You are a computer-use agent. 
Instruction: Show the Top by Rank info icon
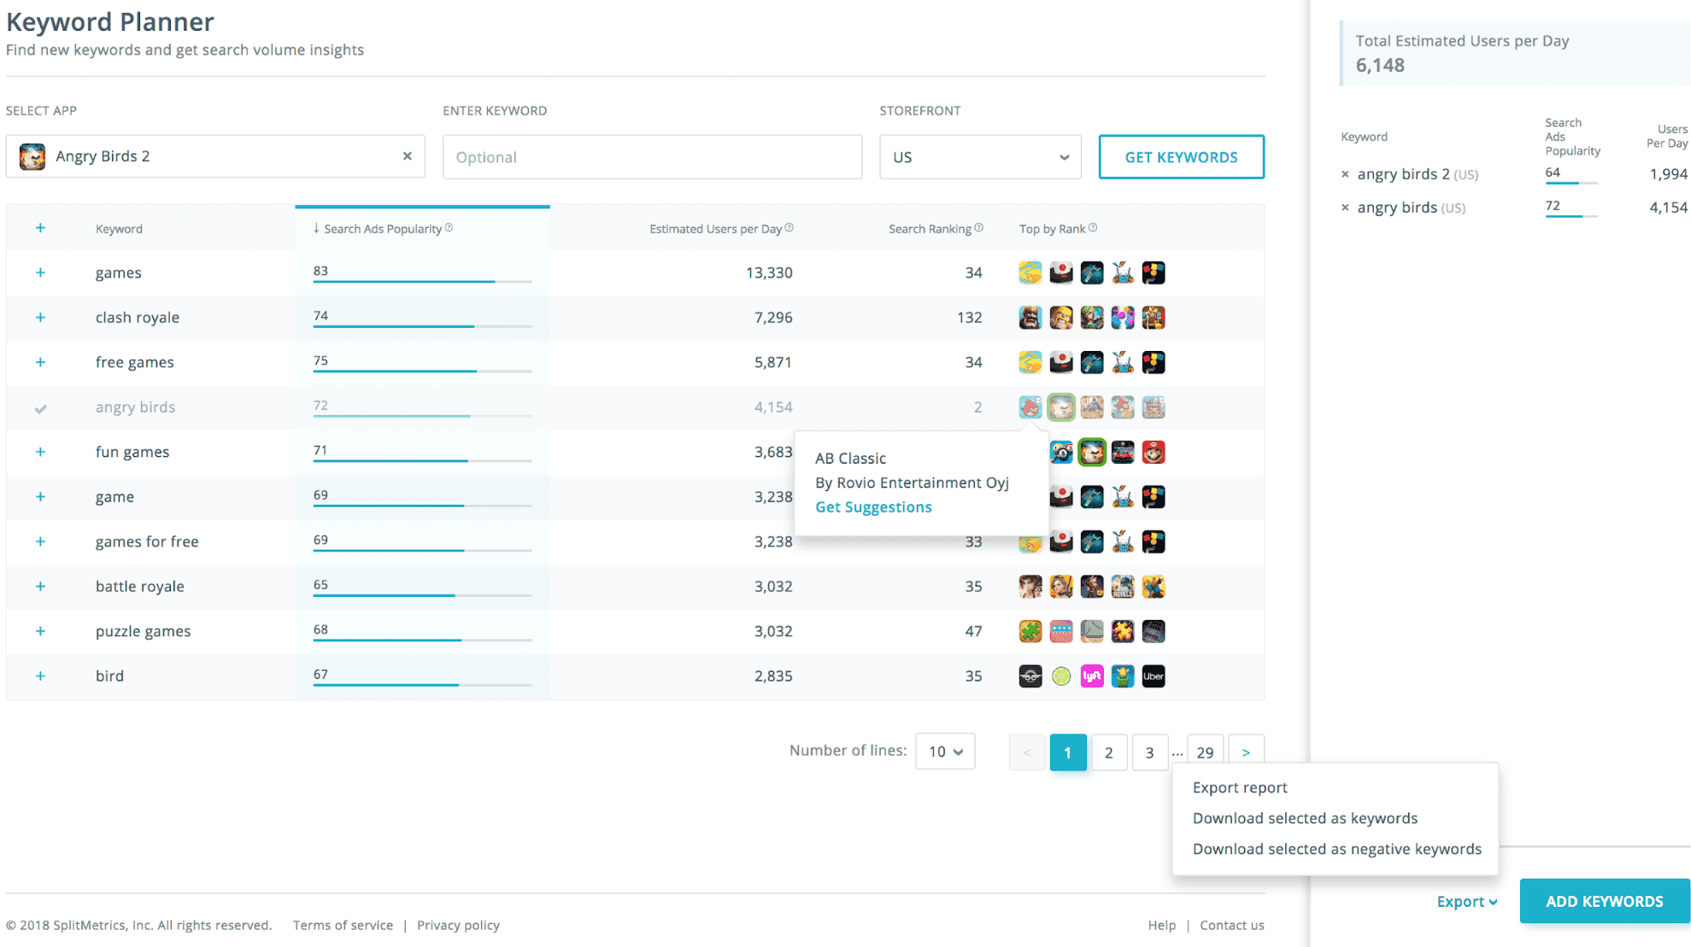[1093, 227]
